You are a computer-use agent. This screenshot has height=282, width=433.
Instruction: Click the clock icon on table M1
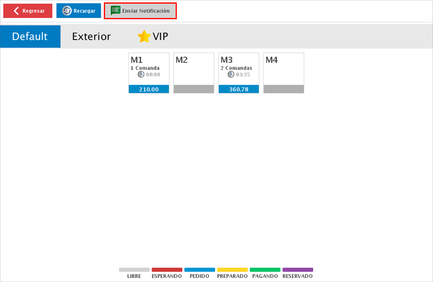(x=141, y=74)
